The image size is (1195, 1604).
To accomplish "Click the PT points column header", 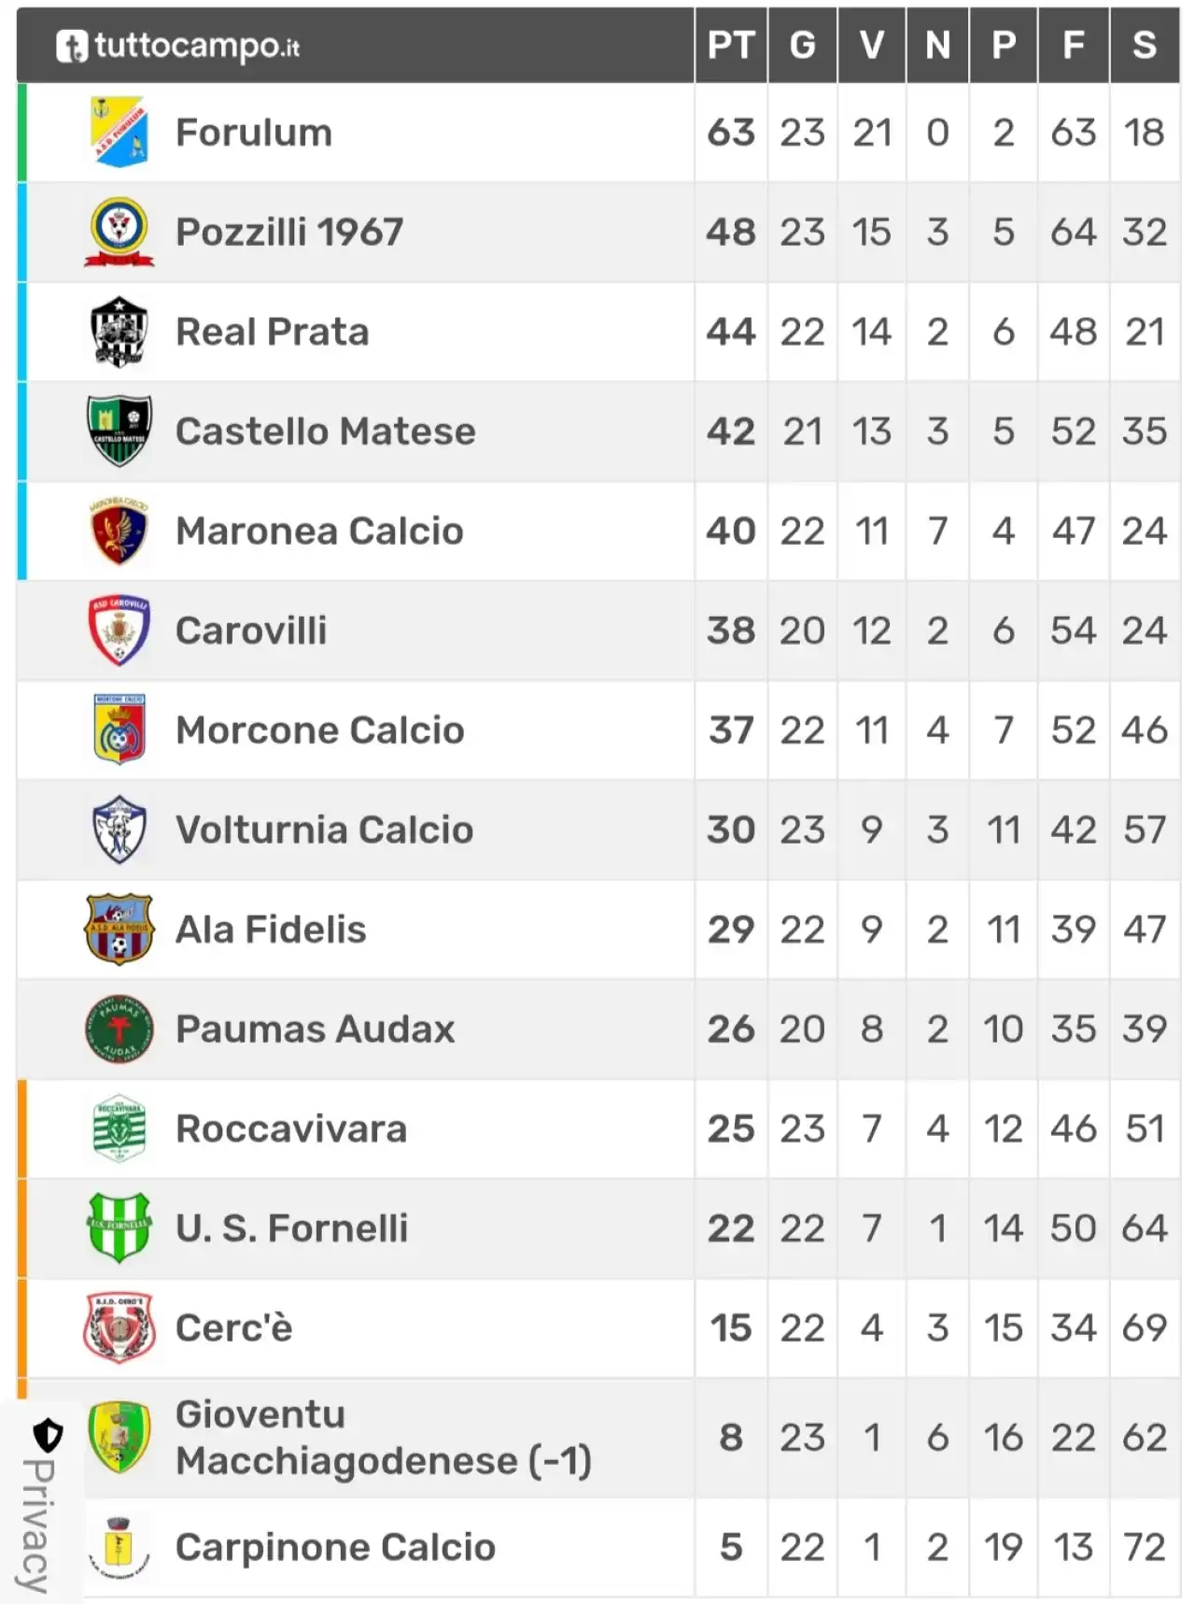I will (731, 45).
